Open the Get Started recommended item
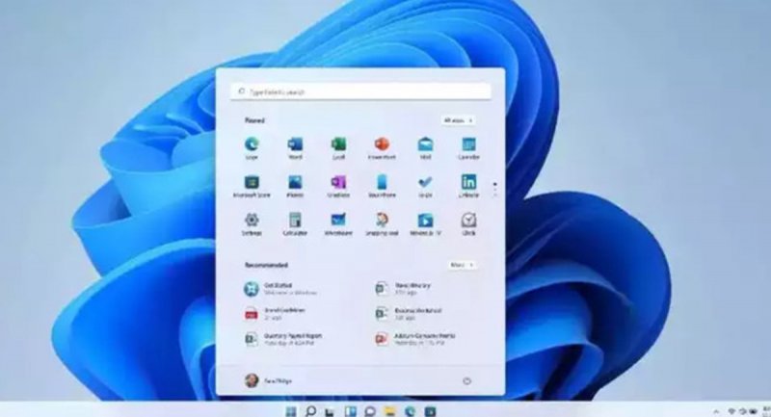 [280, 289]
